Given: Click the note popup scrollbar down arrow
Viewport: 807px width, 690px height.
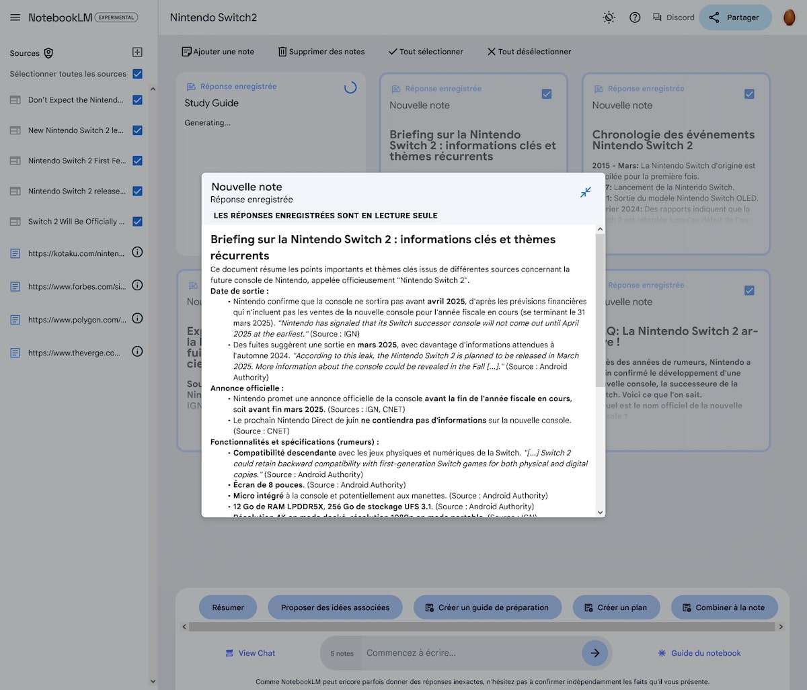Looking at the screenshot, I should click(600, 512).
